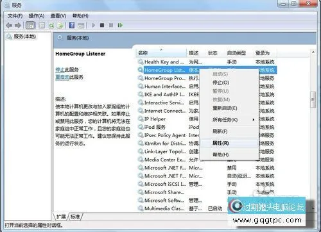This screenshot has width=321, height=232.
Task: Choose 刷新(F) in the context menu
Action: [x=229, y=131]
